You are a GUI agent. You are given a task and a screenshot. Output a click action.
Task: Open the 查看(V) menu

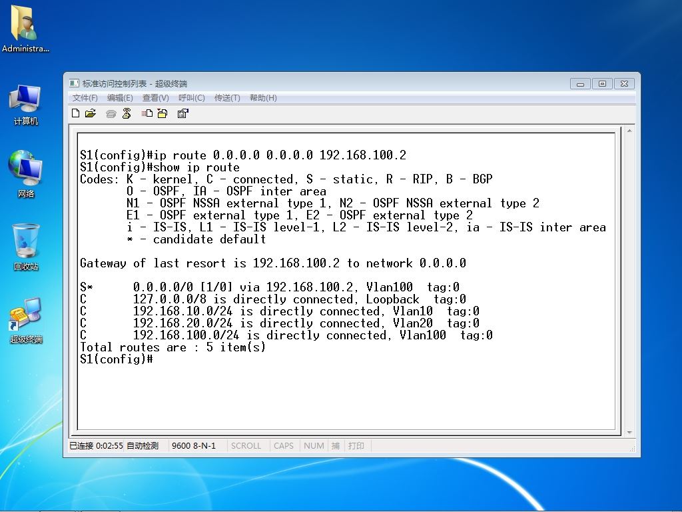156,98
